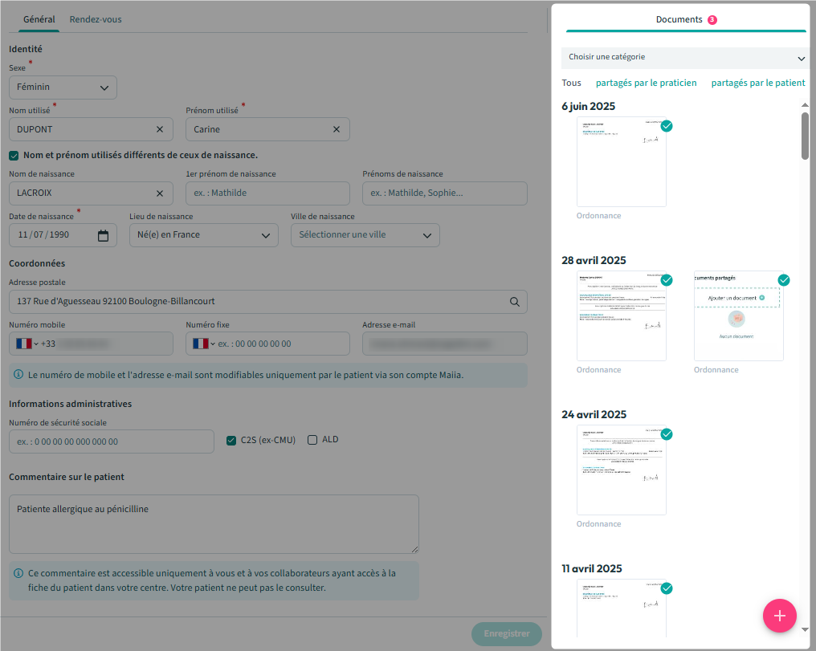Click the checkmark on 6 juin 2025 ordonnance
This screenshot has width=816, height=651.
click(667, 126)
